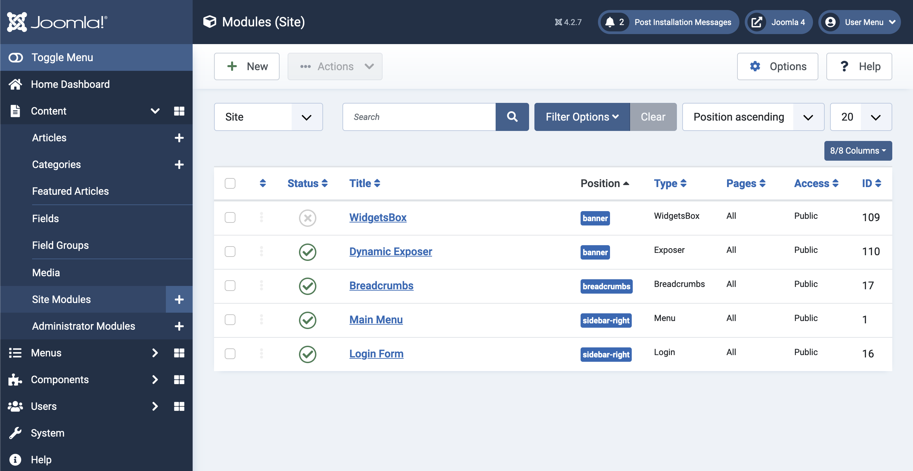Click the search magnifier button
913x471 pixels.
512,117
